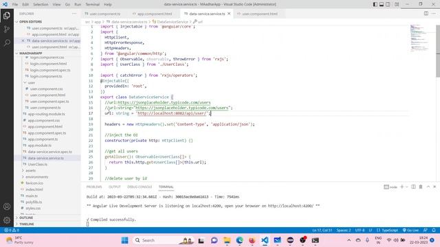Click the code minimap preview
This screenshot has width=440, height=247.
coord(419,38)
